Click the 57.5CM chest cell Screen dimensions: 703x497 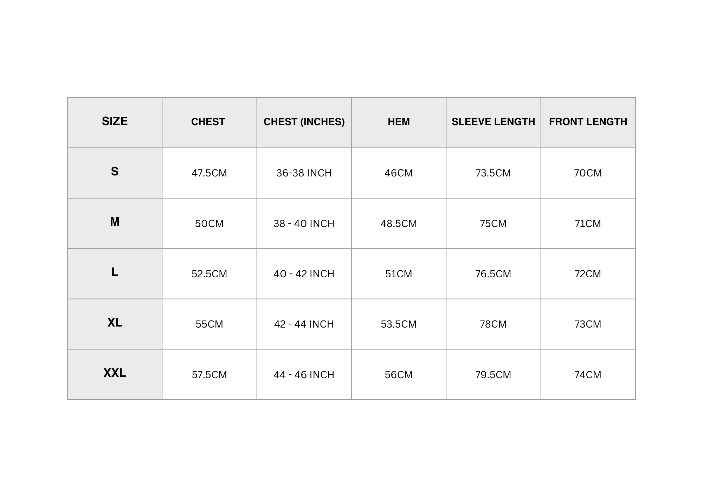pos(209,375)
